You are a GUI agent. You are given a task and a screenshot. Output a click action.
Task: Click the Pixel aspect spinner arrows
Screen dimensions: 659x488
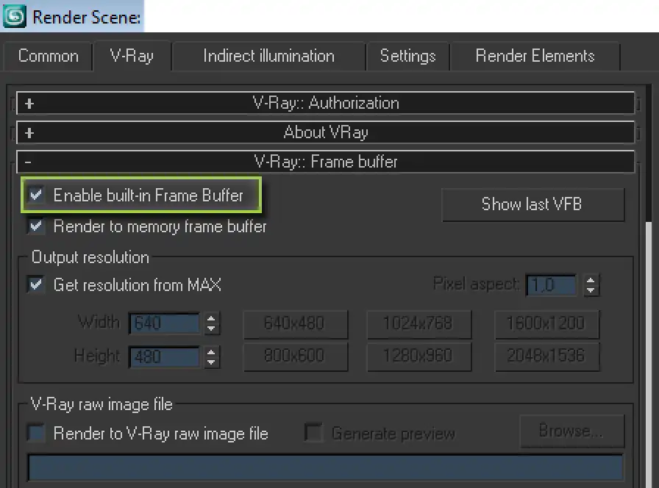pos(591,285)
